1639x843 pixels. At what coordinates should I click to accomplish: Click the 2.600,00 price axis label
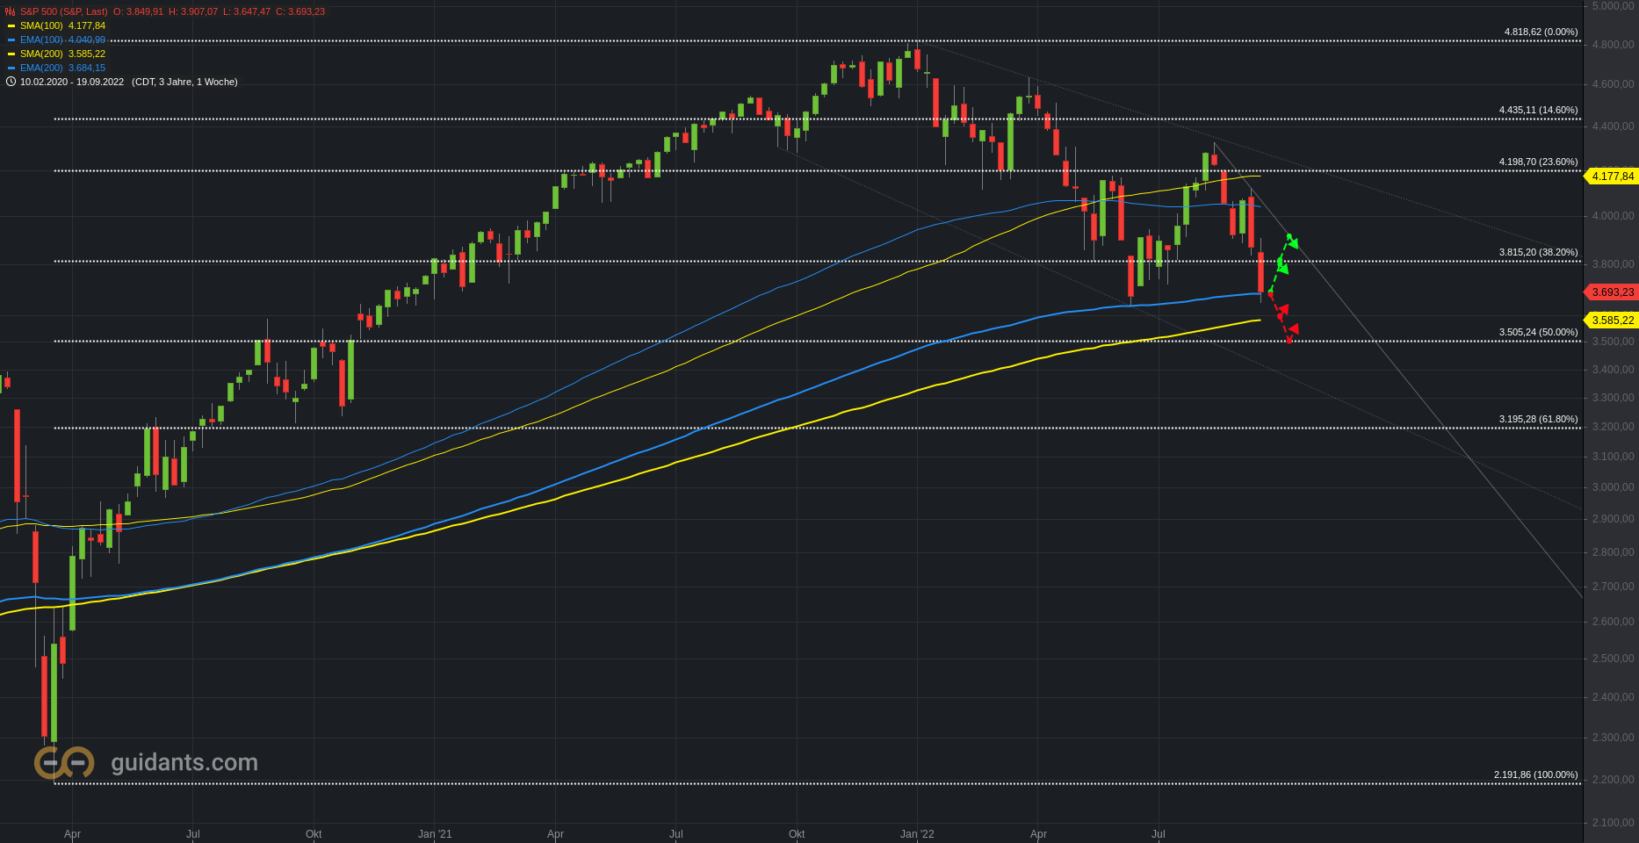click(x=1613, y=622)
